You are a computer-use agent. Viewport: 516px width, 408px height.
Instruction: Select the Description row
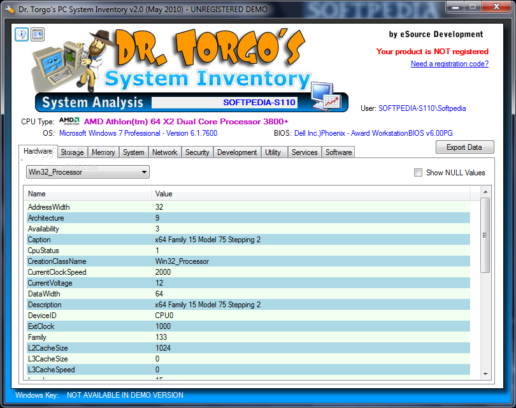[x=247, y=305]
